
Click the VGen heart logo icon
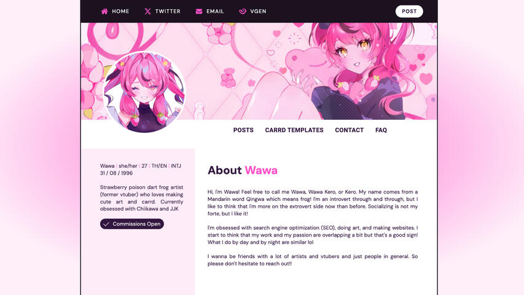243,12
